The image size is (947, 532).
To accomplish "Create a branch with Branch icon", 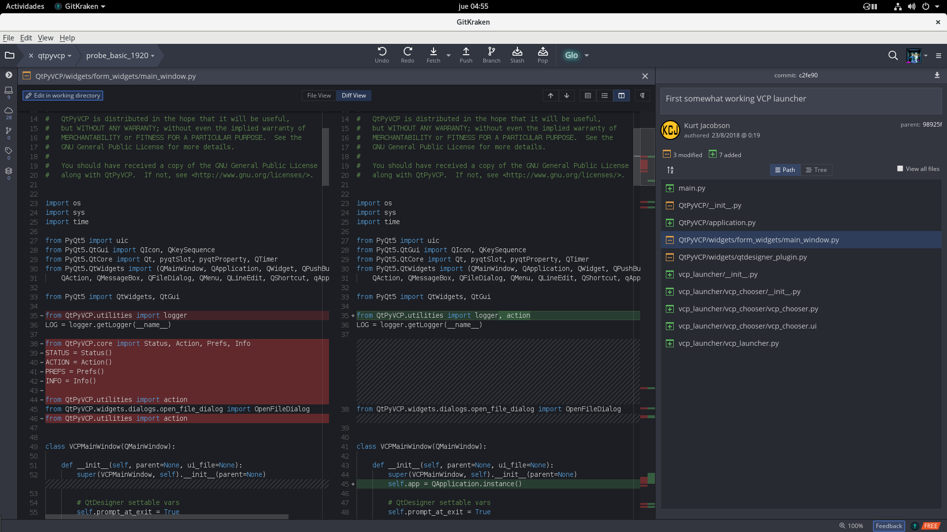I will tap(491, 55).
